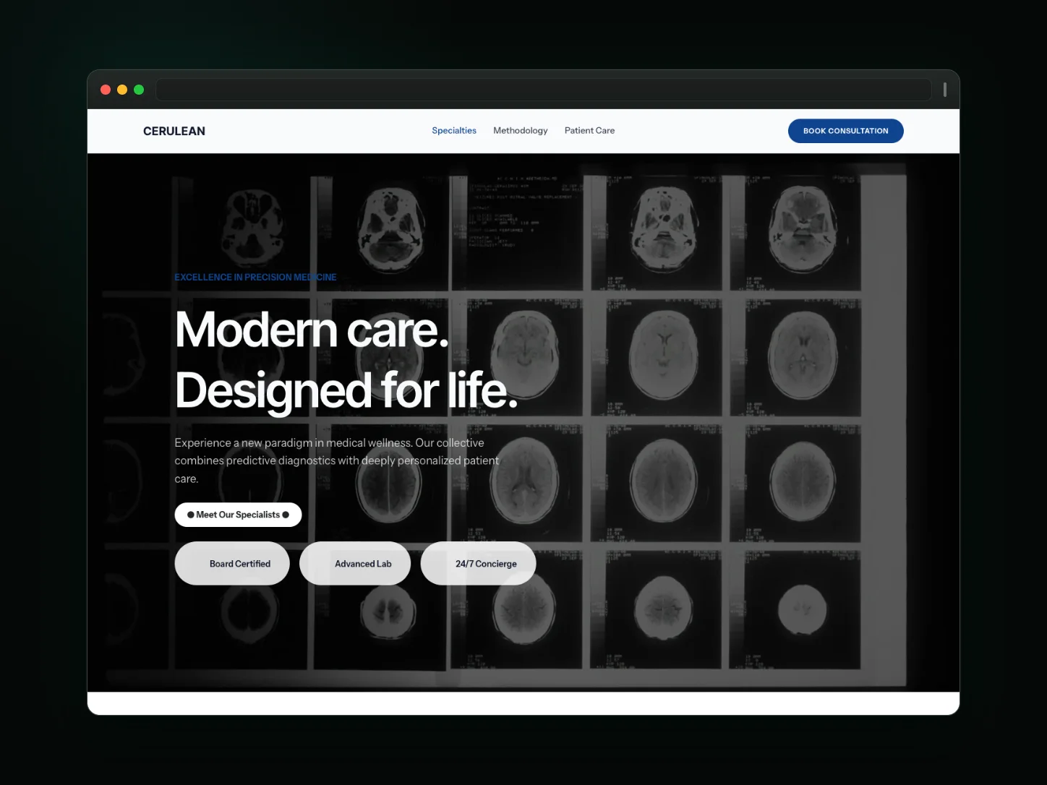
Task: Click the "Designed for life." headline line
Action: (x=346, y=390)
